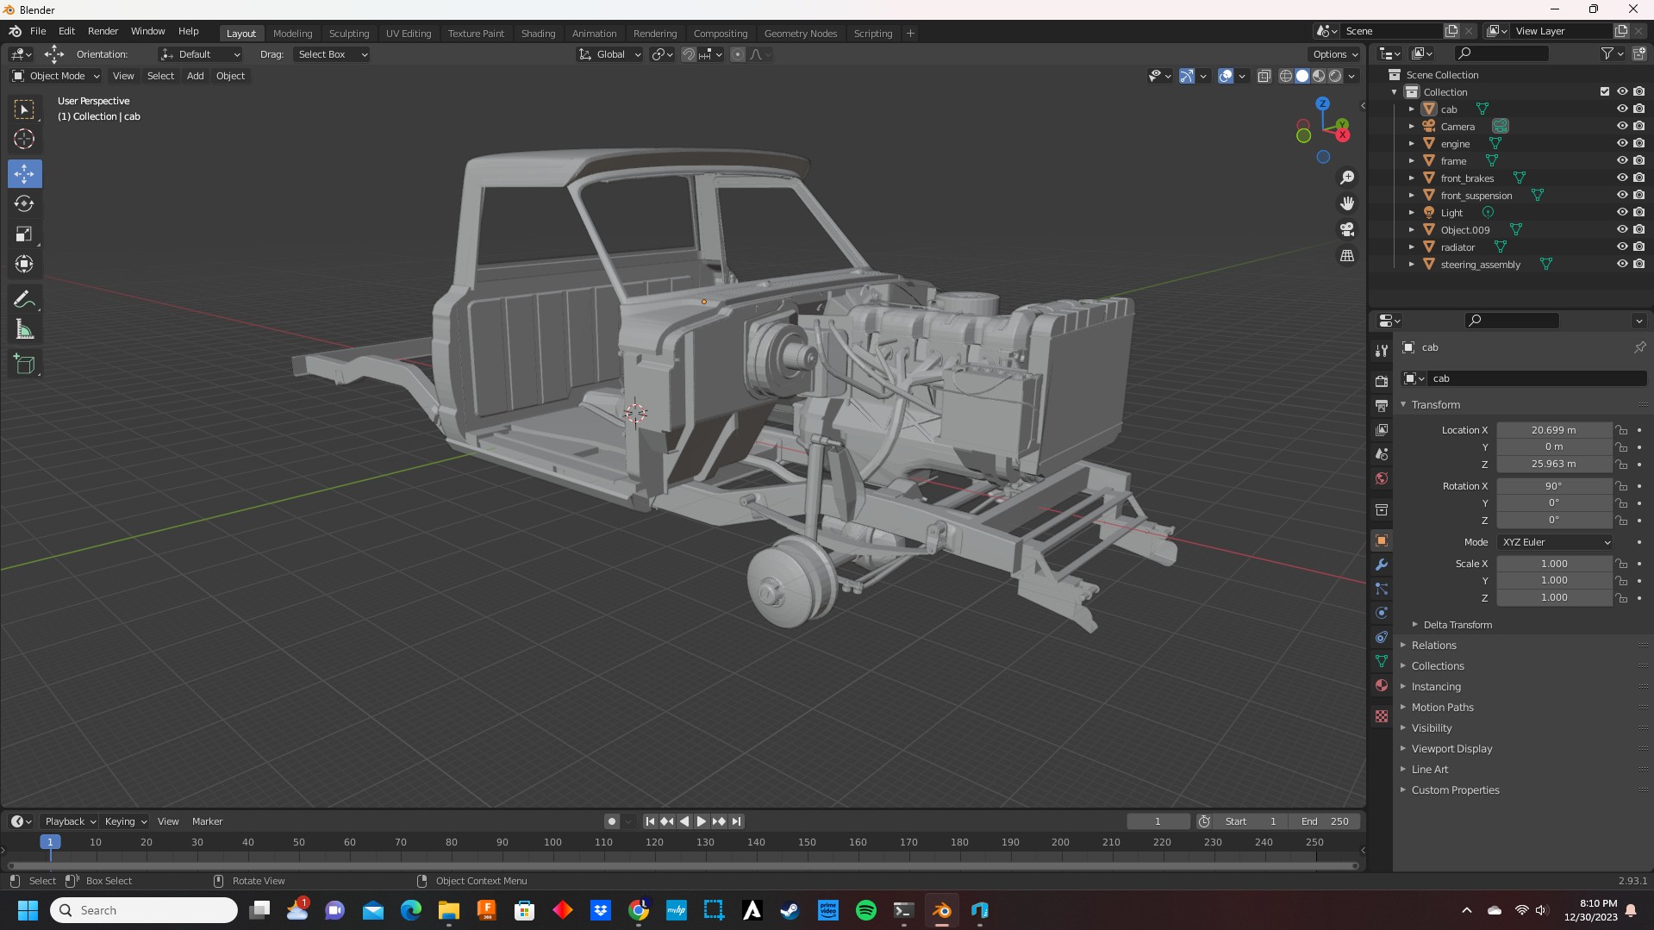The width and height of the screenshot is (1654, 930).
Task: Open the Material properties tab
Action: (x=1382, y=686)
